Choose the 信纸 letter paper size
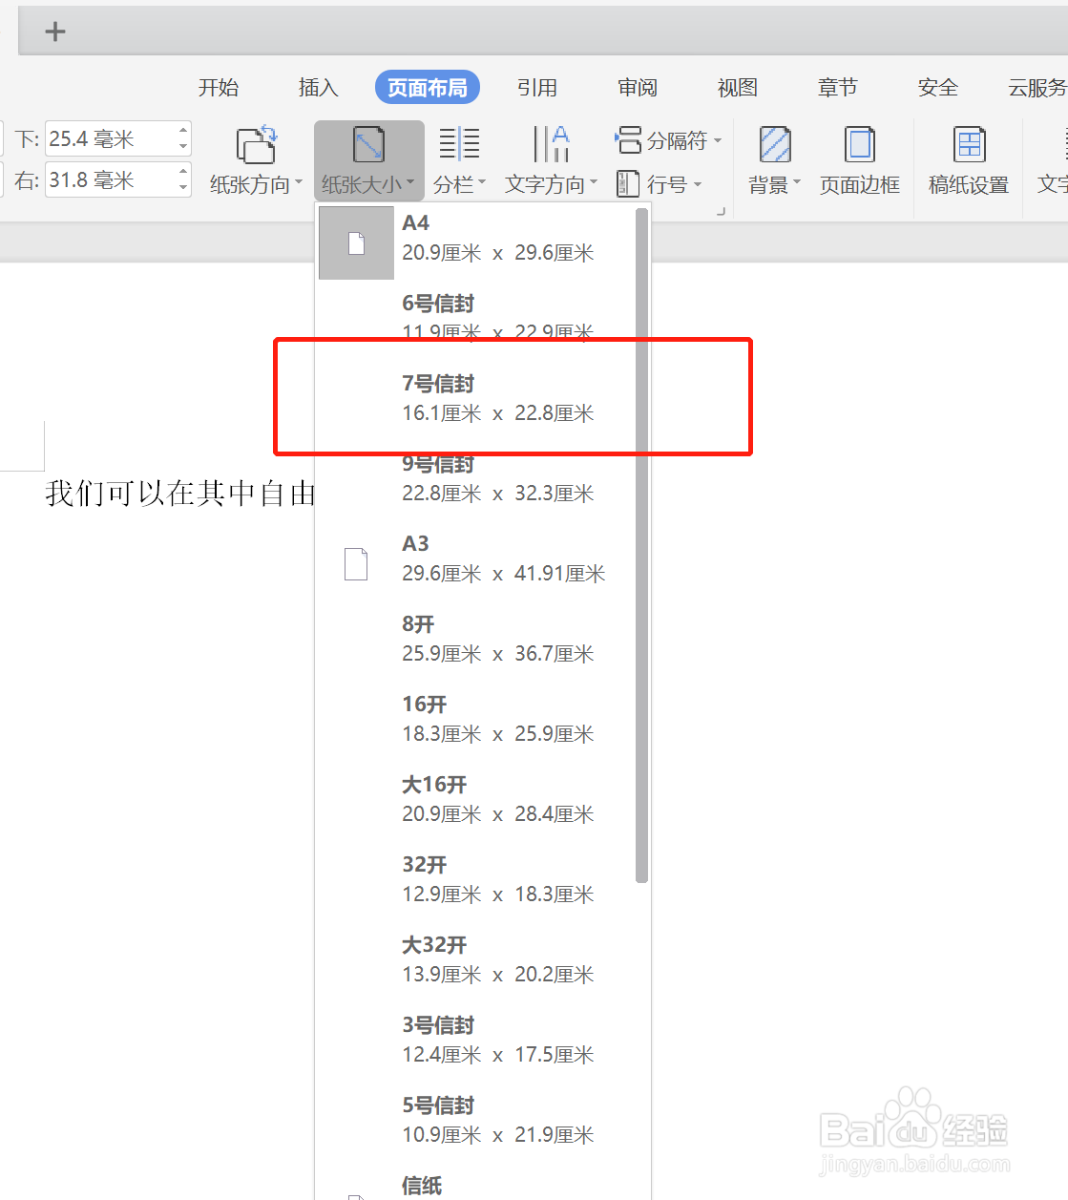This screenshot has width=1068, height=1200. point(477,1185)
